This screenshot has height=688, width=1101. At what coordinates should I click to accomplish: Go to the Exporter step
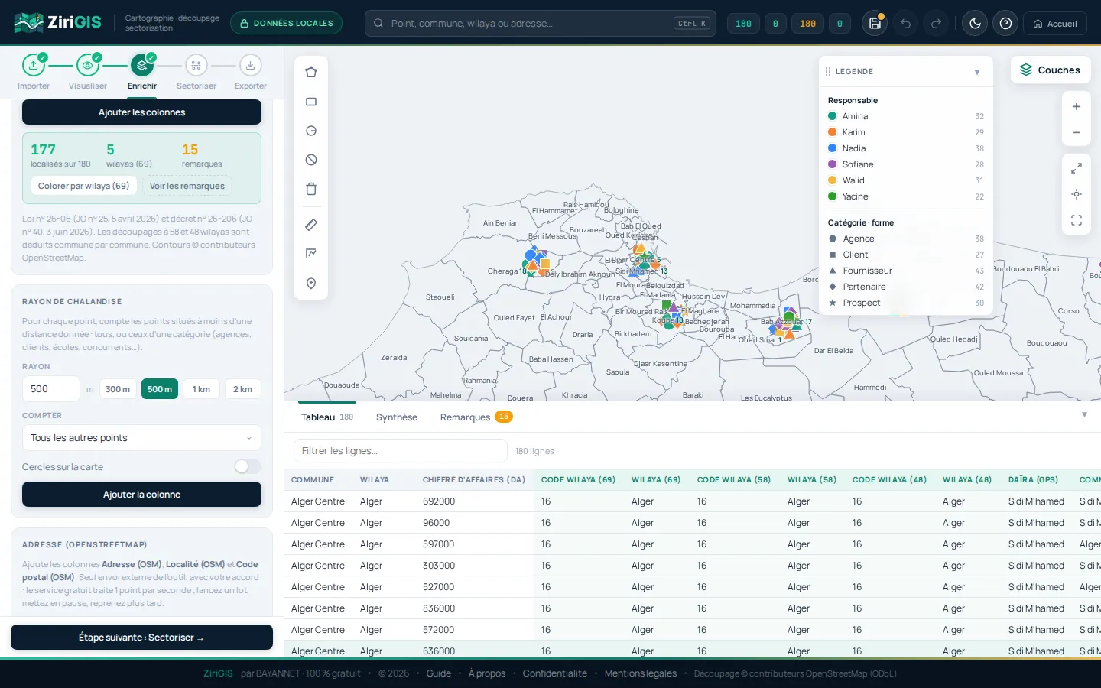(x=251, y=73)
